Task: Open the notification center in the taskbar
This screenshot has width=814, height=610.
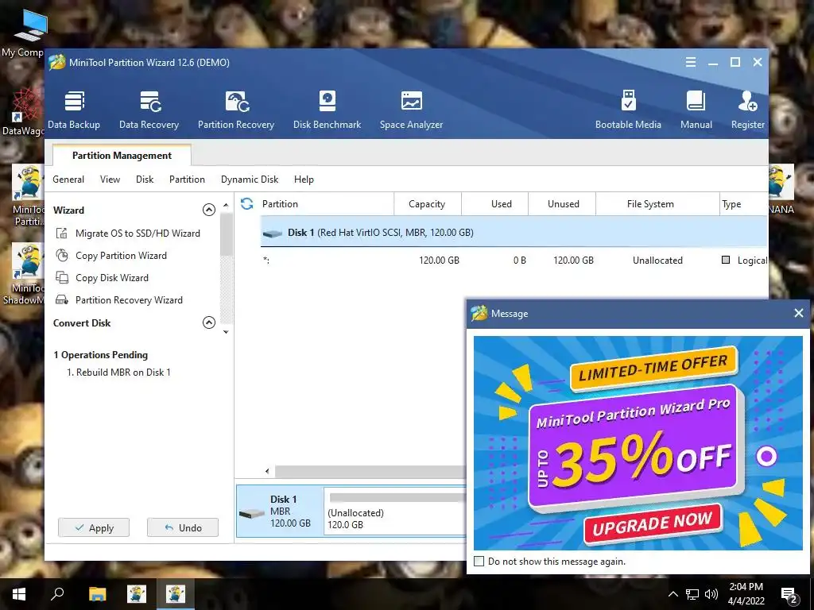Action: click(789, 594)
